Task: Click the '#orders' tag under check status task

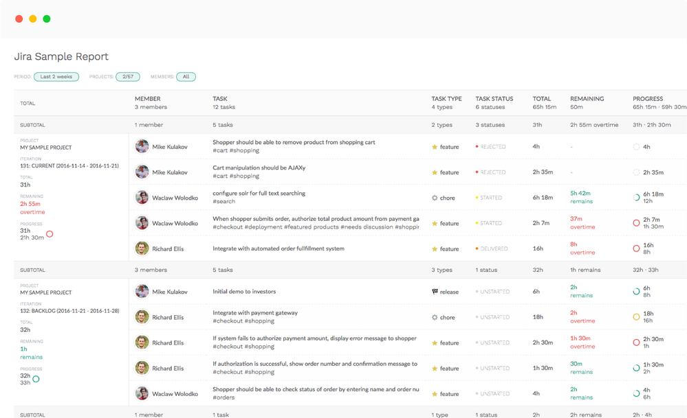Action: 223,397
